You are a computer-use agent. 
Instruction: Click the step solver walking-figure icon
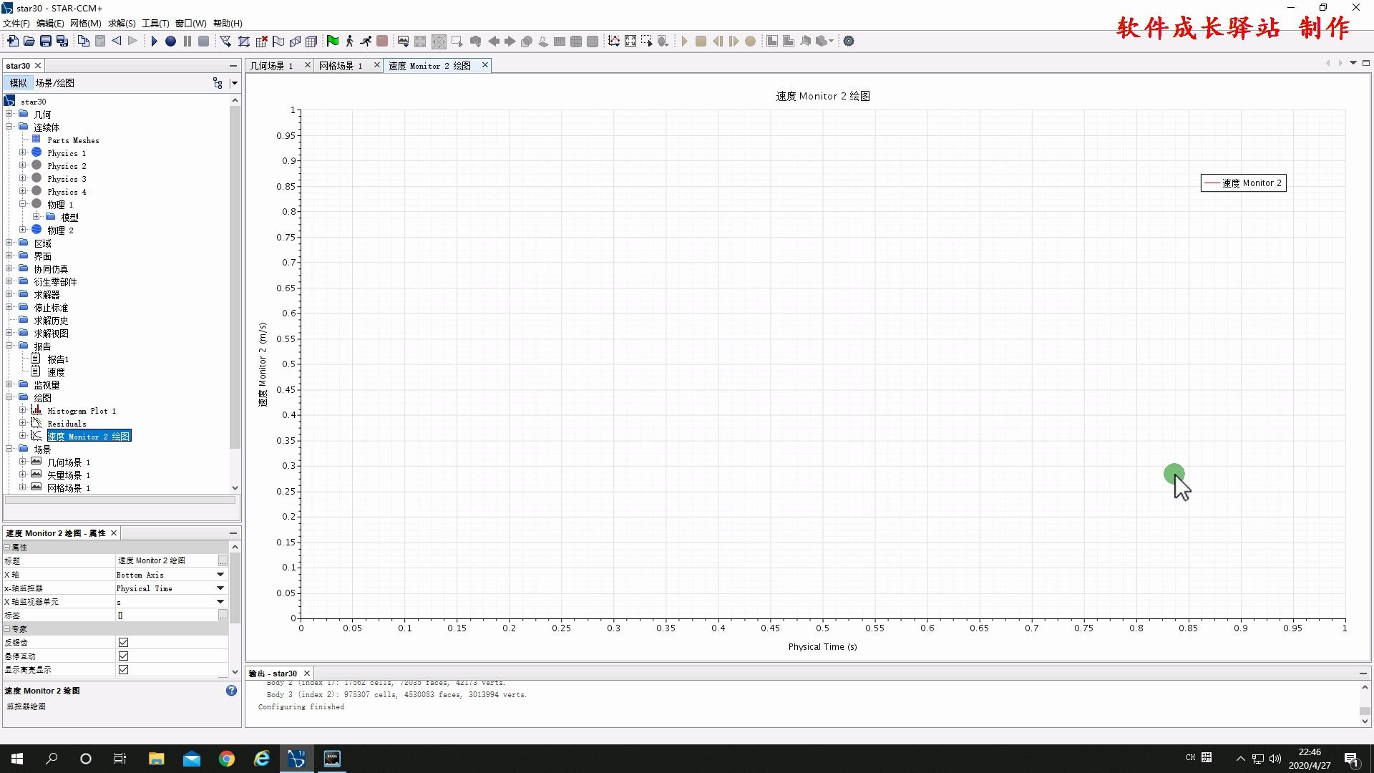pyautogui.click(x=349, y=42)
